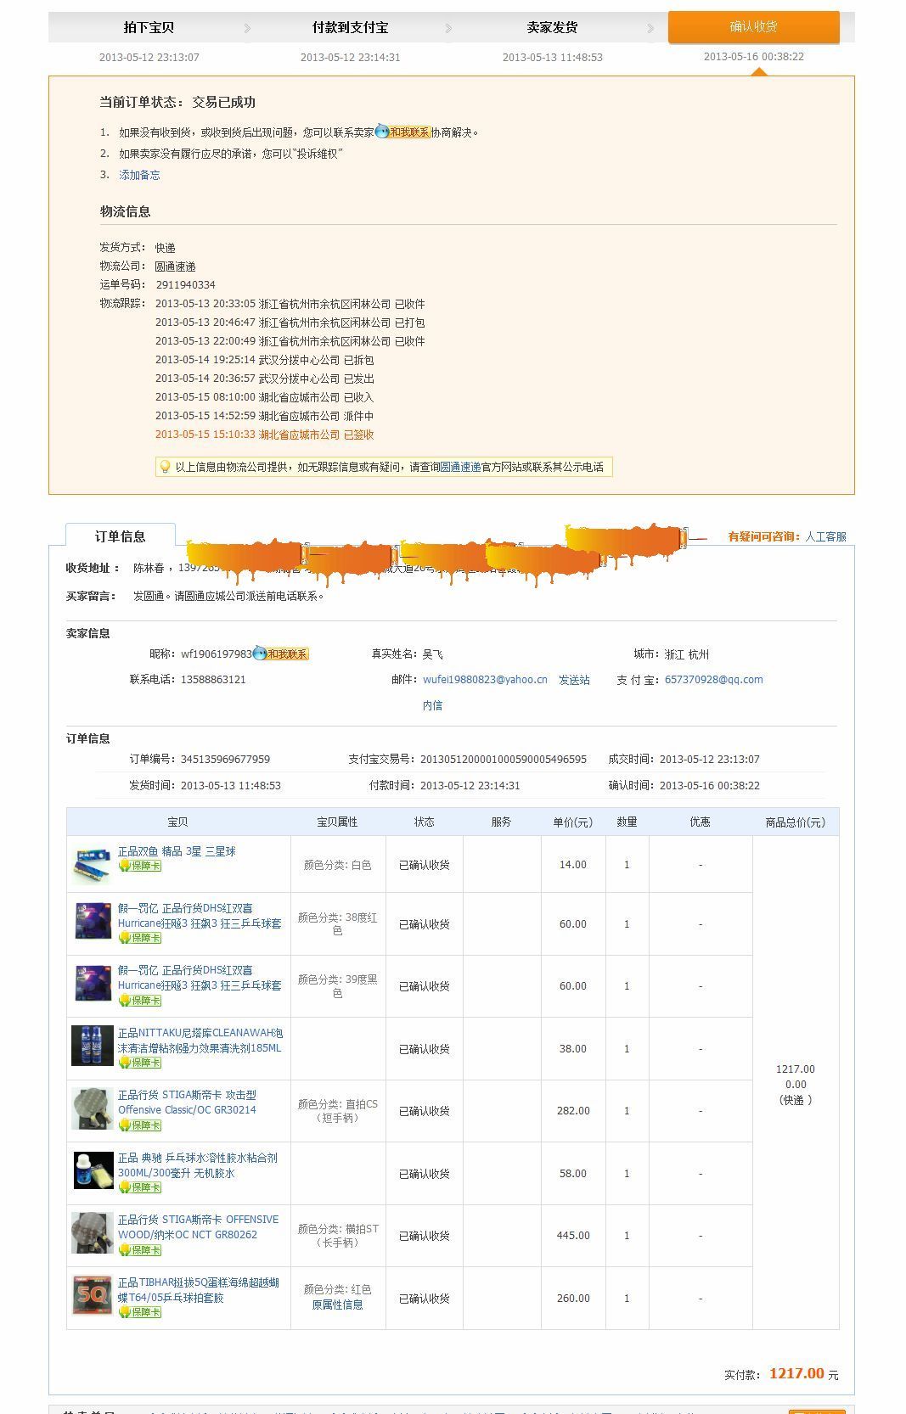Click the 添加备忘 link
The height and width of the screenshot is (1414, 906).
(x=139, y=175)
